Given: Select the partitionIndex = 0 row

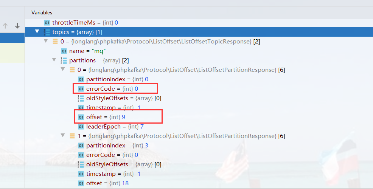Looking at the screenshot, I should (199, 79).
